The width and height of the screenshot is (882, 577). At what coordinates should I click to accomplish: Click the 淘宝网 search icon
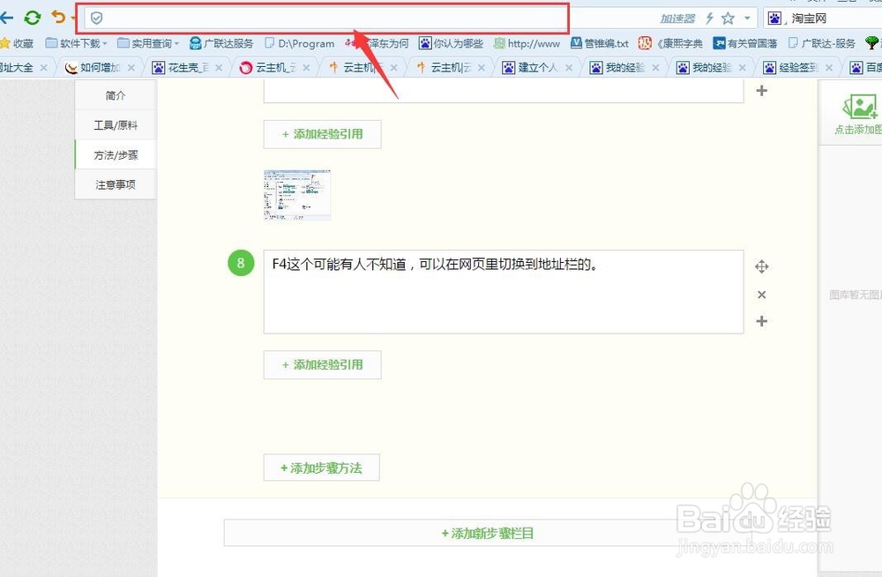click(774, 18)
